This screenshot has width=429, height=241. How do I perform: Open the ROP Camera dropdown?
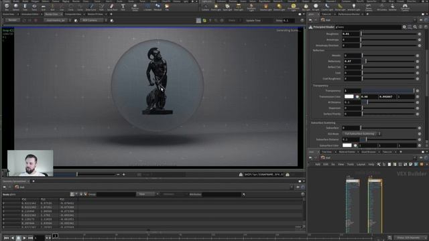(93, 20)
